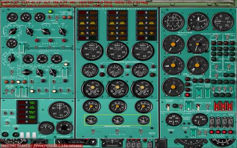Viewport: 237px width, 148px height.
Task: Flip the red guarded switch numbered 1
Action: tap(217, 106)
